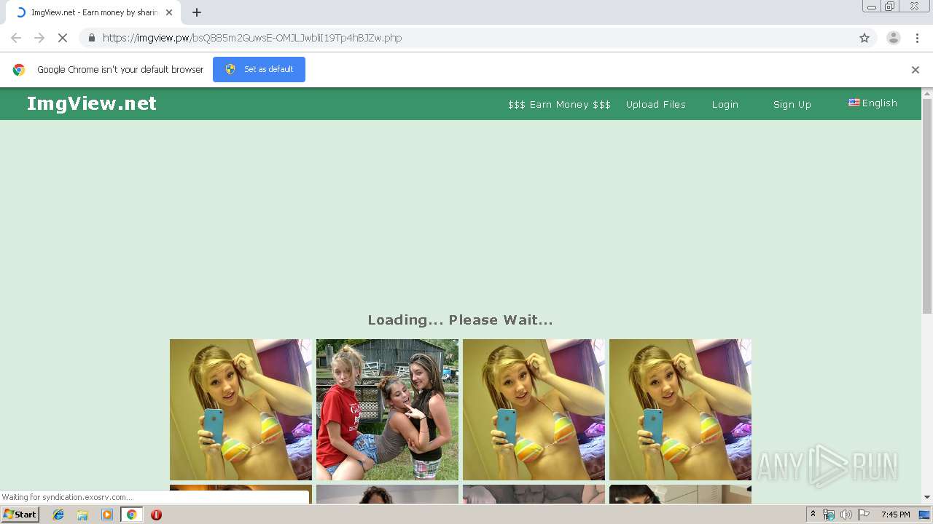933x524 pixels.
Task: Show hidden system tray icons
Action: coord(813,515)
